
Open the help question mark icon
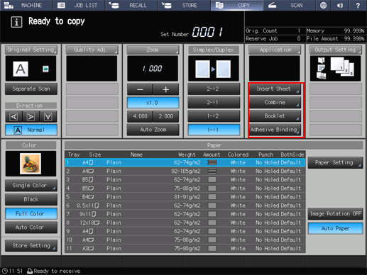click(358, 5)
